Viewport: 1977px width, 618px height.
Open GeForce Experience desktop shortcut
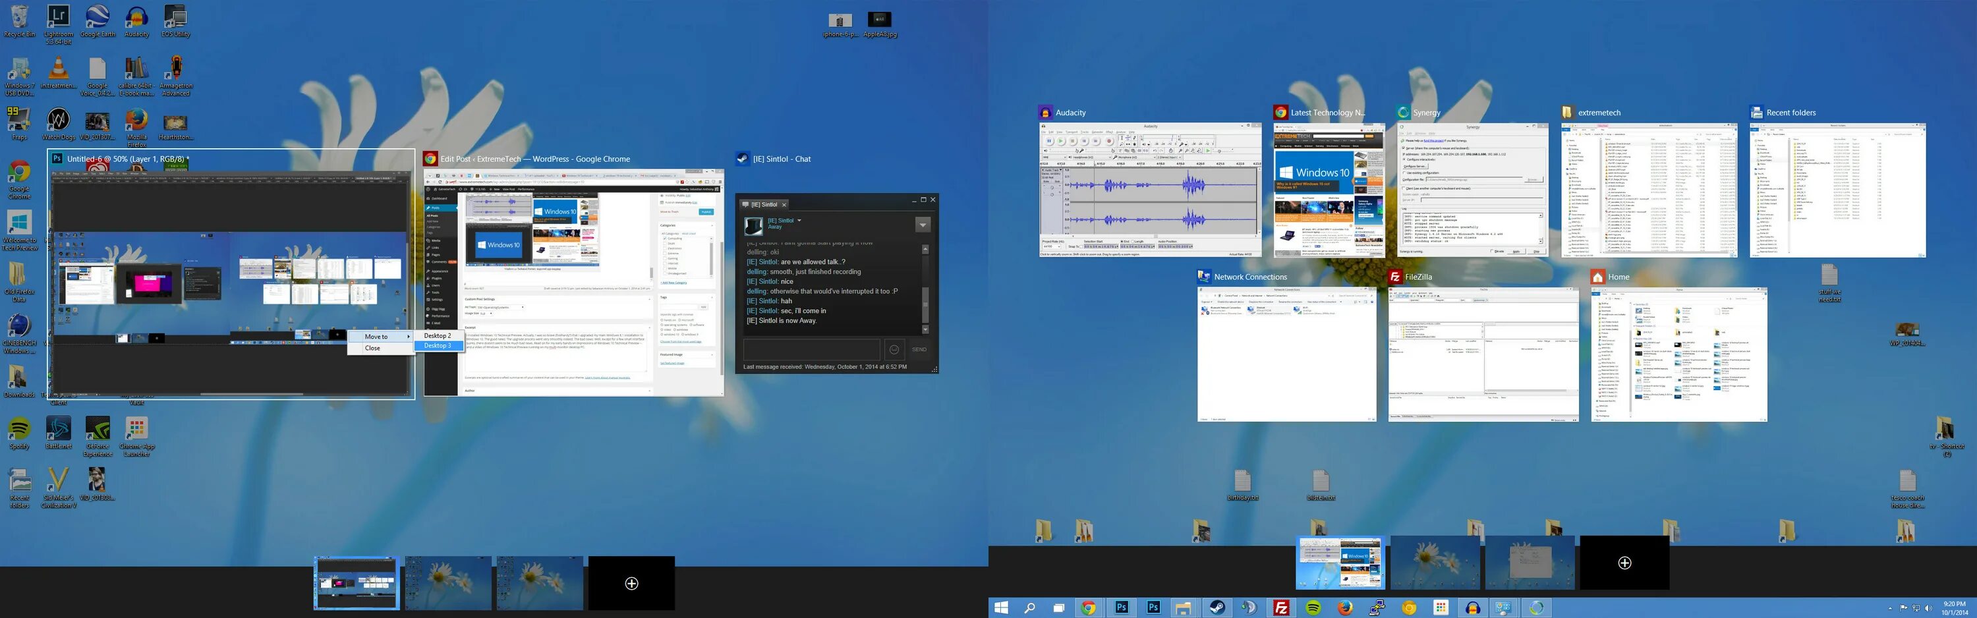pyautogui.click(x=98, y=437)
